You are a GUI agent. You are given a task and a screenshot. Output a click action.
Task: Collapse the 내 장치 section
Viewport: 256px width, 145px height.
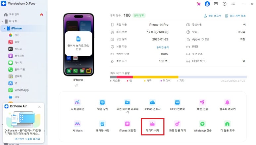[2, 21]
